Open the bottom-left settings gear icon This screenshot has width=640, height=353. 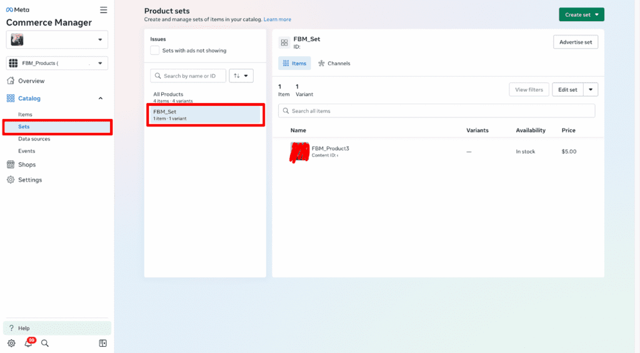[11, 343]
